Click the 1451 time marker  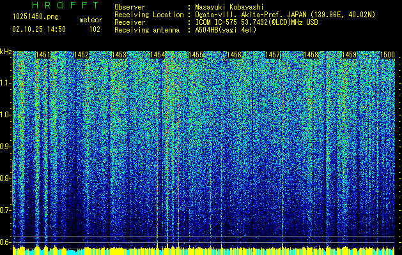click(43, 55)
